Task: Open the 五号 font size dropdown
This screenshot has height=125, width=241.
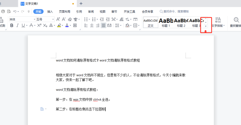Action: point(53,19)
